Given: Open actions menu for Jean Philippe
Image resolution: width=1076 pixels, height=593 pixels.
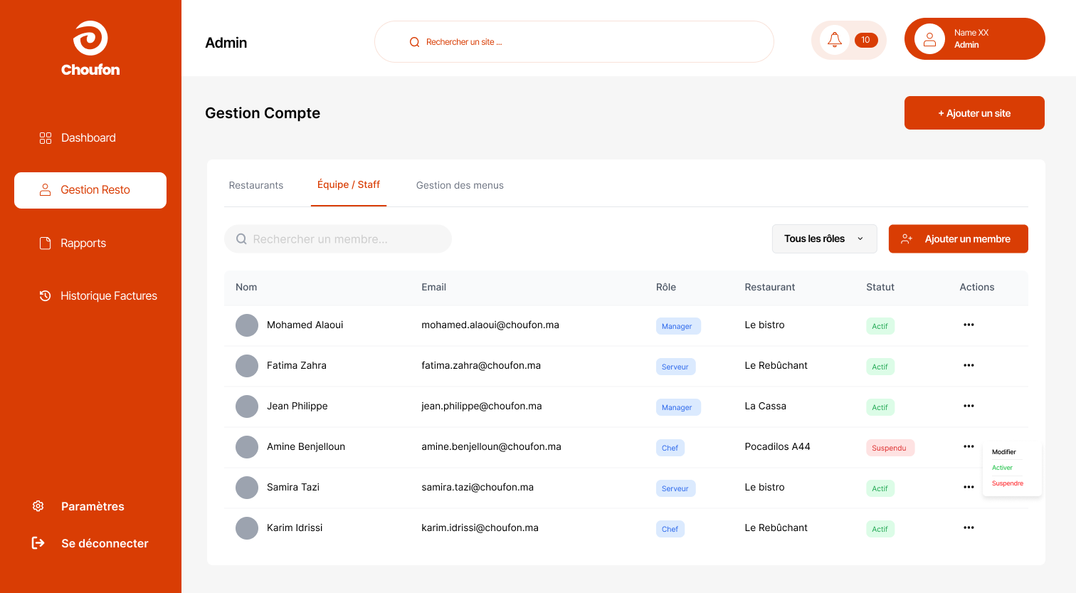Looking at the screenshot, I should click(x=969, y=406).
